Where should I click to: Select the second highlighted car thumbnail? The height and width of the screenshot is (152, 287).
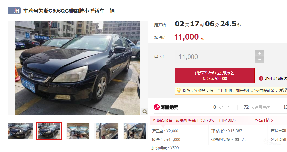pos(49,131)
